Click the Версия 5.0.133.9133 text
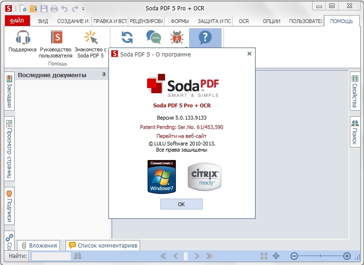The width and height of the screenshot is (364, 265). 182,118
